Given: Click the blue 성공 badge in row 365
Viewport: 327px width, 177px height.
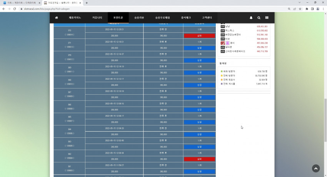Looking at the screenshot, I should [x=199, y=122].
